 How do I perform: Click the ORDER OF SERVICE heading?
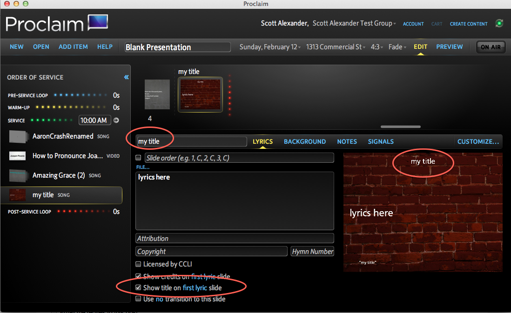click(x=35, y=78)
